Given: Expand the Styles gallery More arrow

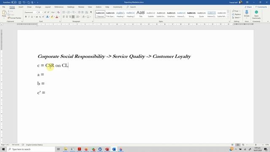Looking at the screenshot, I should 228,17.
